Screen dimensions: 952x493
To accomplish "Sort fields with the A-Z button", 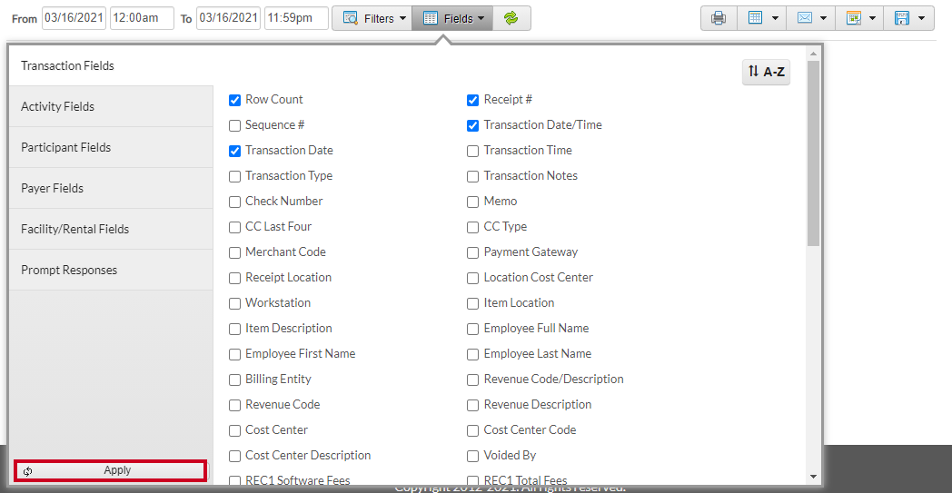I will click(x=766, y=72).
